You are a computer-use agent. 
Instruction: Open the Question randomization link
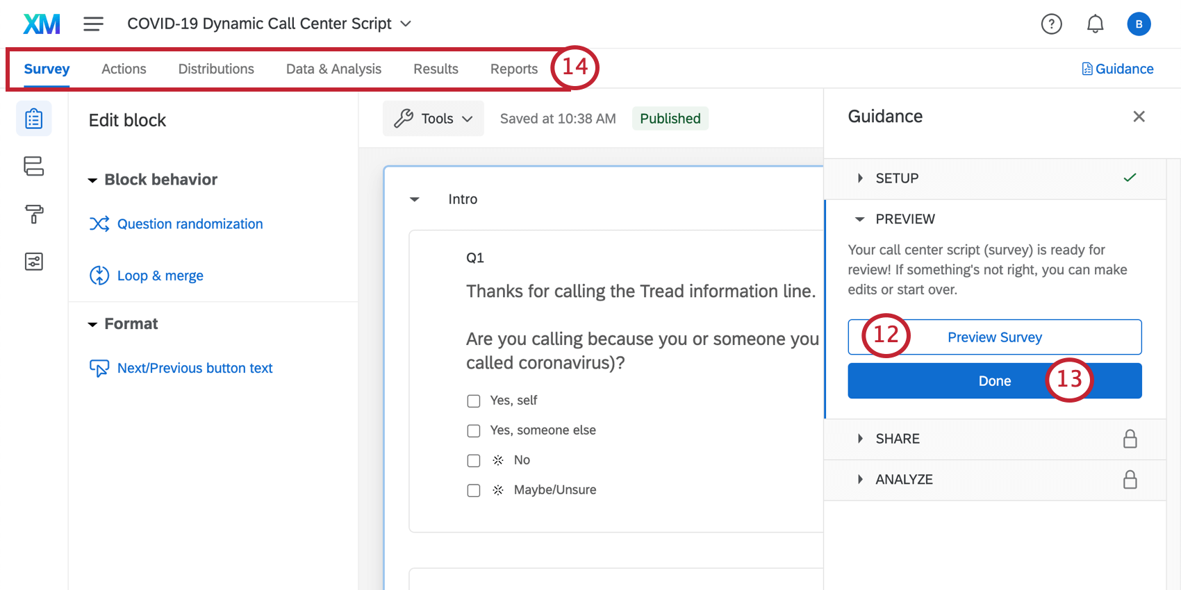pyautogui.click(x=190, y=224)
